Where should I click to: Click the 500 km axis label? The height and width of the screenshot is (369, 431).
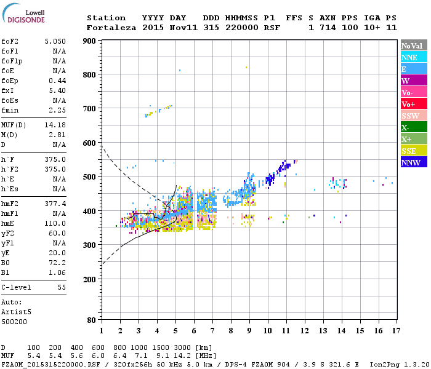(x=89, y=177)
